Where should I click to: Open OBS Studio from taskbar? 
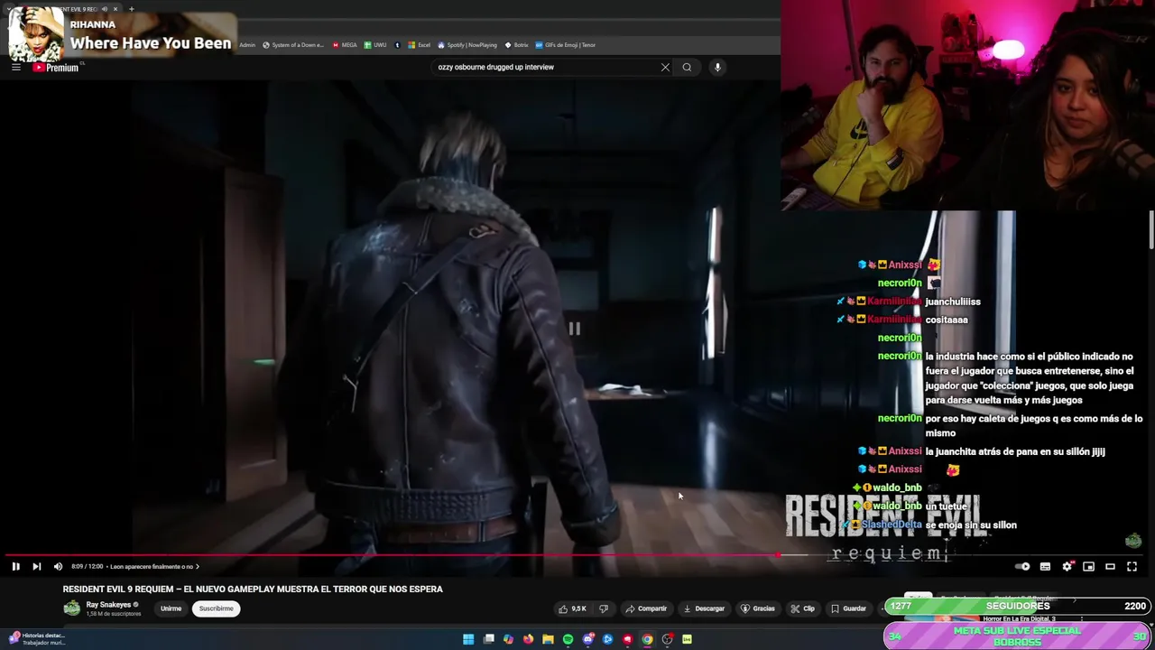click(x=667, y=639)
